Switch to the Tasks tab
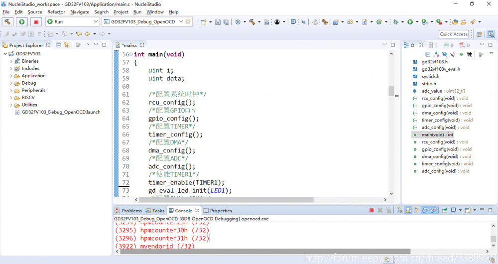The height and width of the screenshot is (264, 498). point(155,211)
